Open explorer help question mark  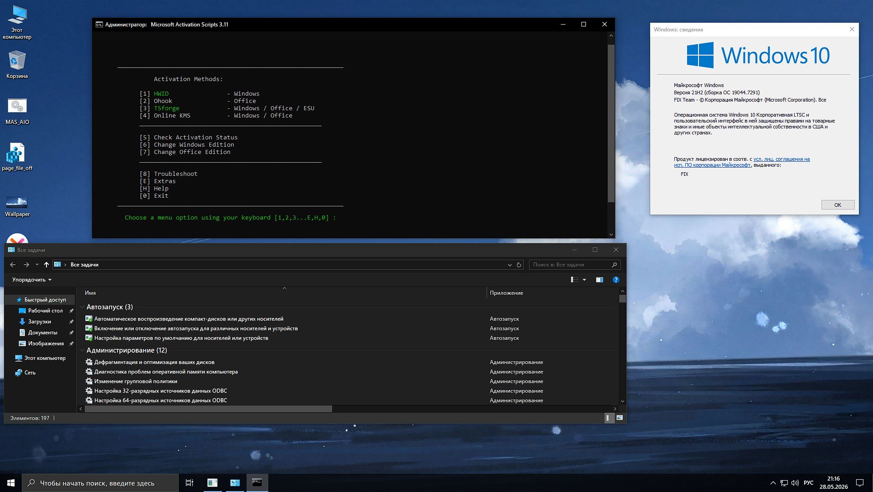(616, 280)
